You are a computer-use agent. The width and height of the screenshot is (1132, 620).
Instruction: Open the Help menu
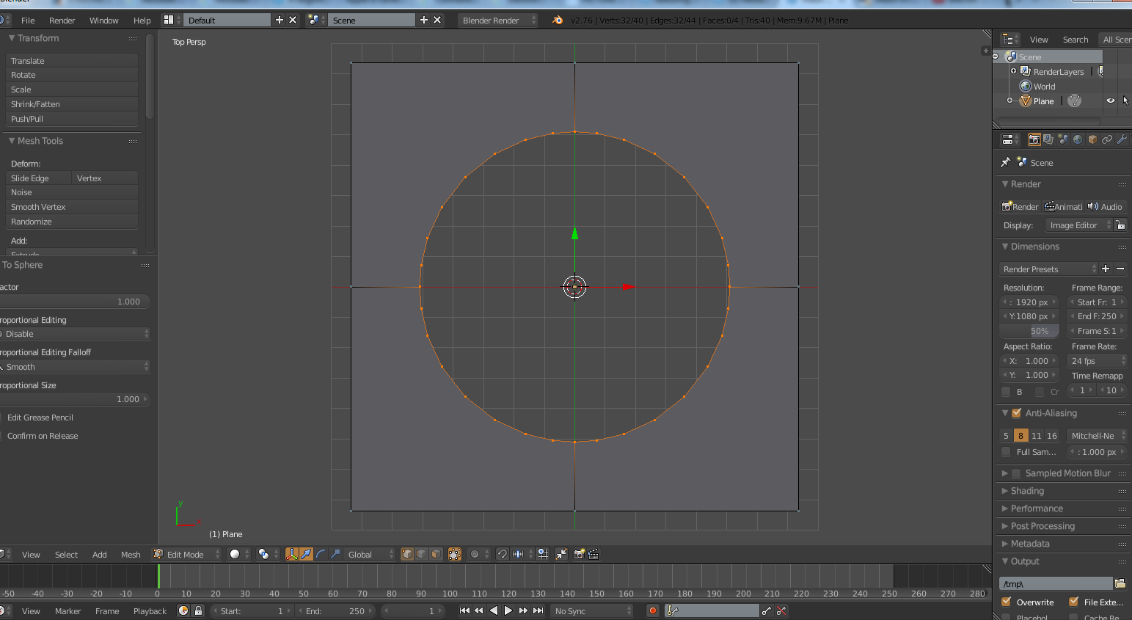[142, 20]
